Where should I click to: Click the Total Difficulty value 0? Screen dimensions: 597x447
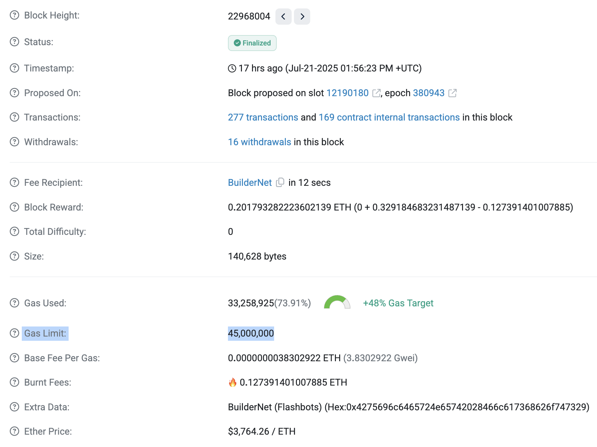pos(231,232)
